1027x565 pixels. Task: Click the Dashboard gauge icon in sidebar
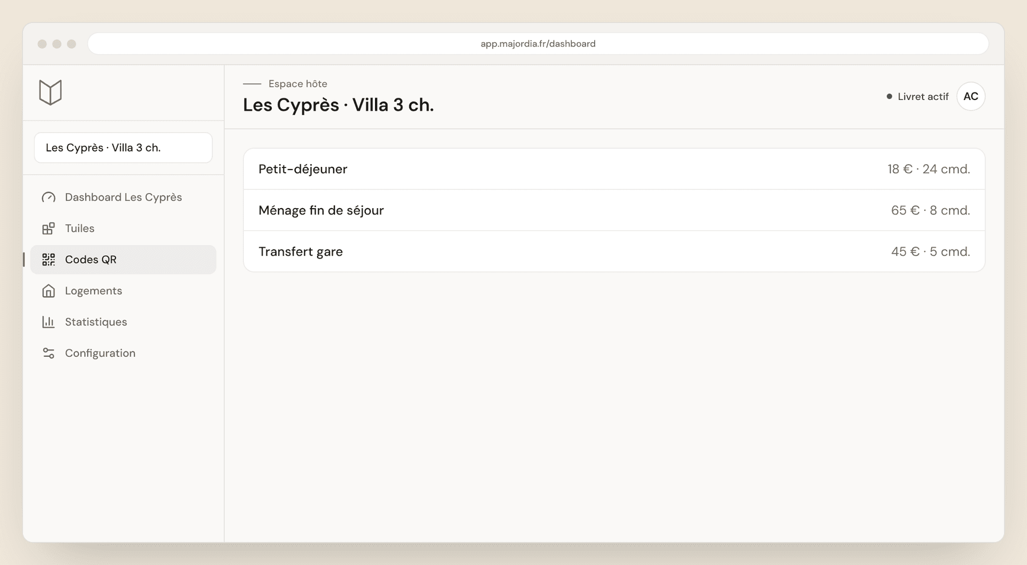coord(49,197)
